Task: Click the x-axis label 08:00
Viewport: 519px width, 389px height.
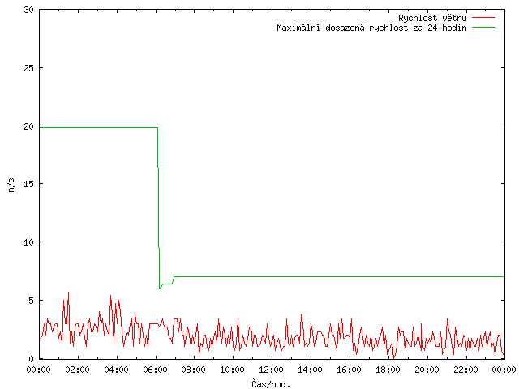Action: pyautogui.click(x=194, y=370)
